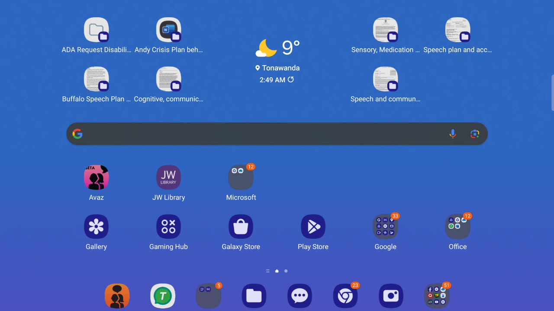Launch JW Library
Screen dimensions: 554x311
pyautogui.click(x=168, y=178)
